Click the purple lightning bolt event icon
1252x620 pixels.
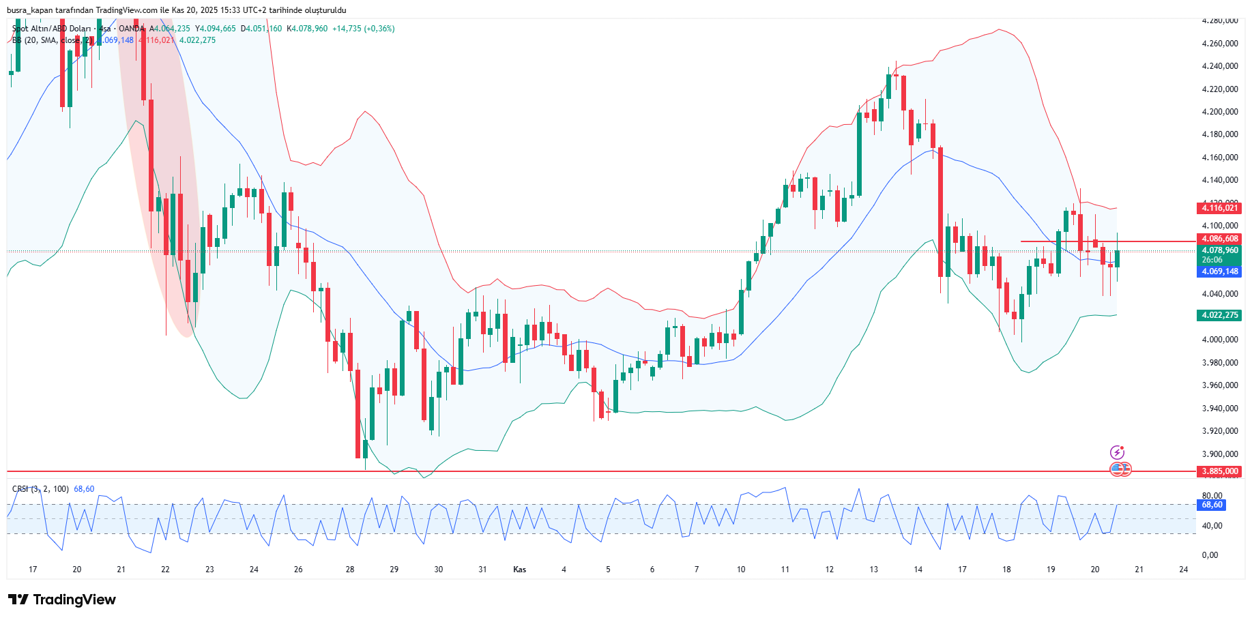pos(1117,452)
